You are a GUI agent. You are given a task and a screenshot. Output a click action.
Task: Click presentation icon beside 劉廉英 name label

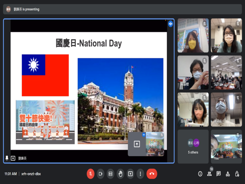13,158
